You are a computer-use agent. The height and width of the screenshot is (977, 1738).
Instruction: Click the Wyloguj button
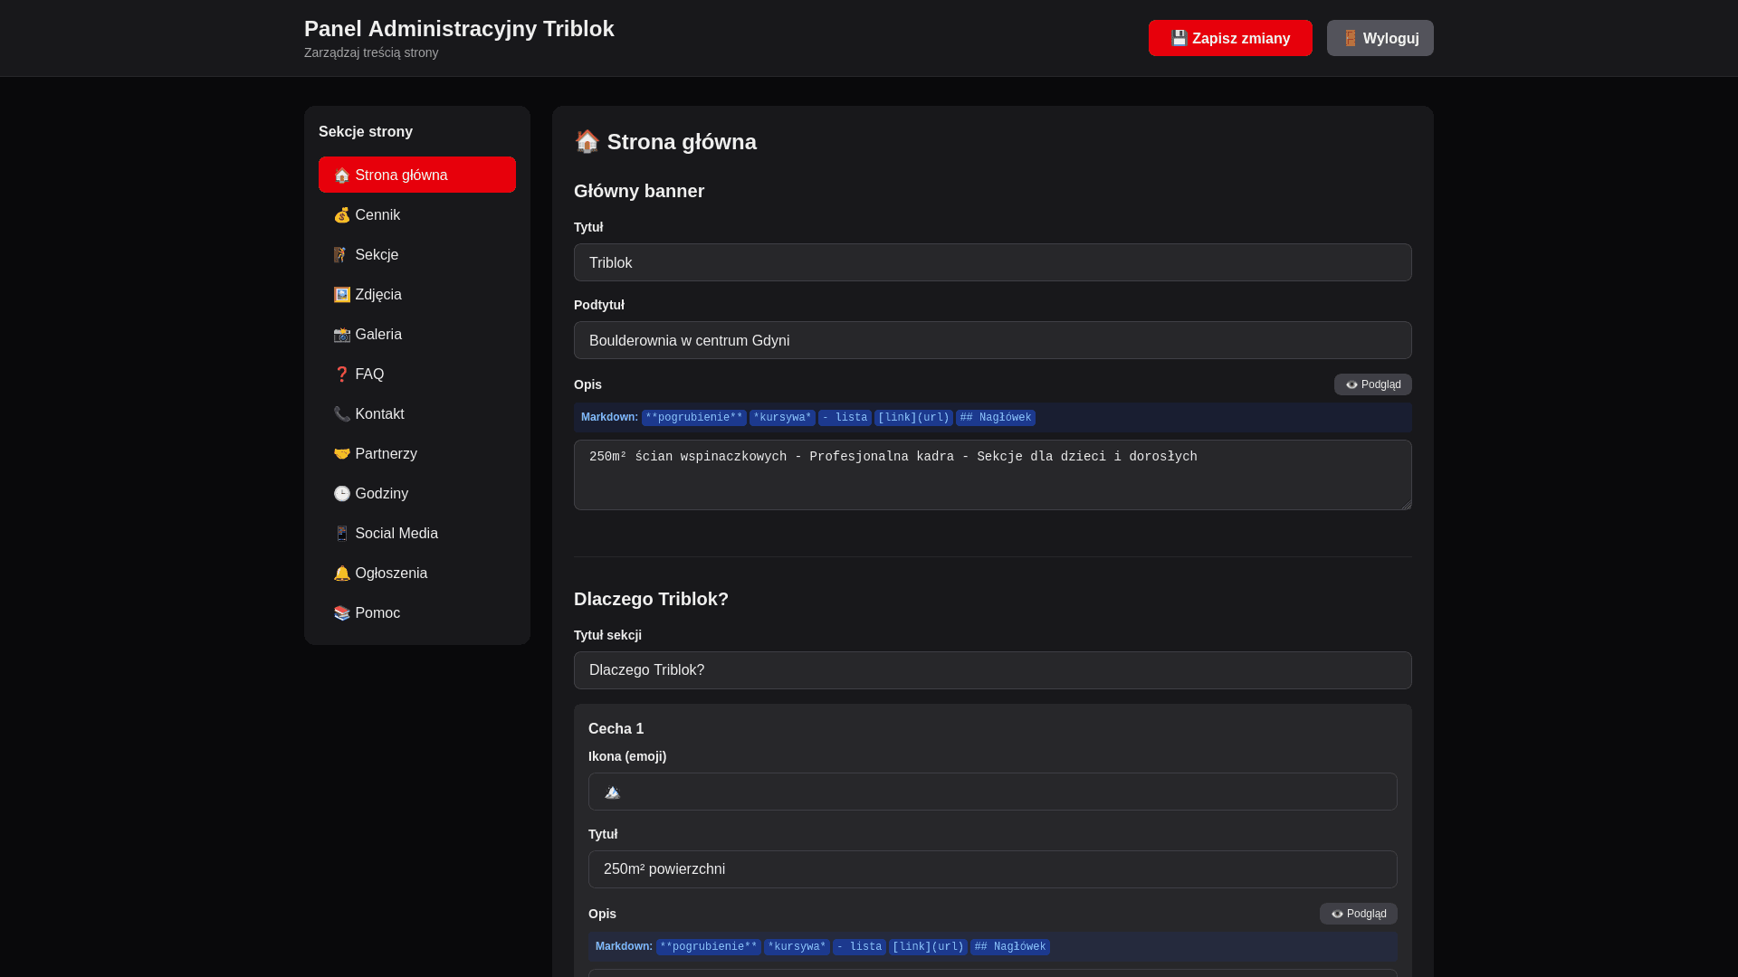pyautogui.click(x=1380, y=38)
